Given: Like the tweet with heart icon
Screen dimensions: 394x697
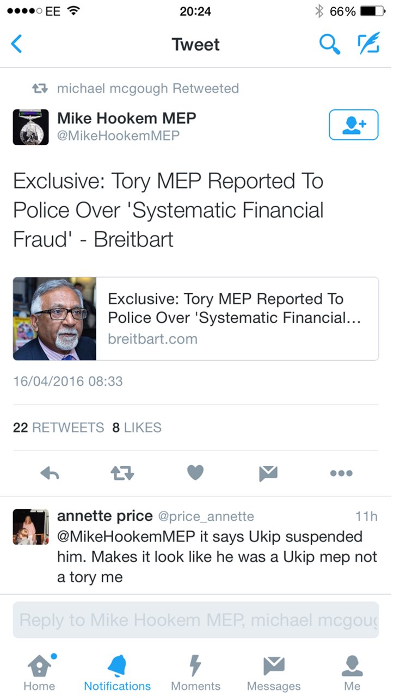Looking at the screenshot, I should click(195, 473).
